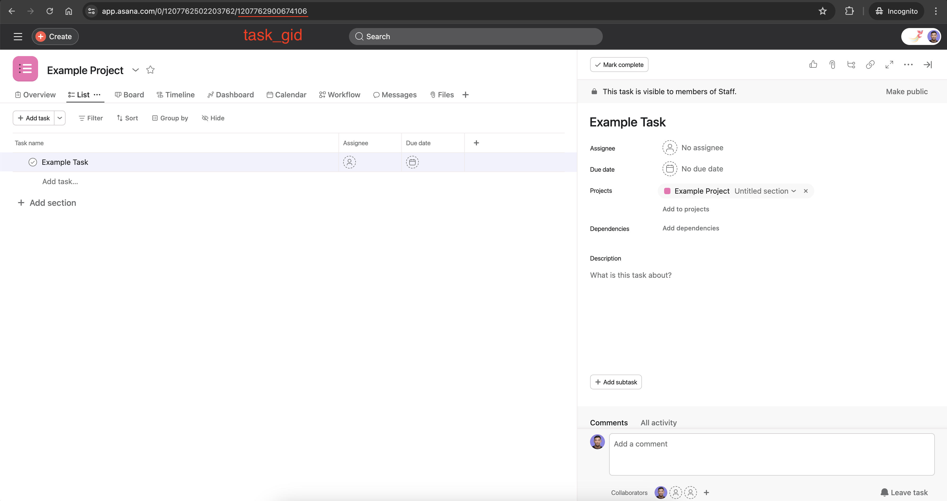Click the Add a comment box
Image resolution: width=947 pixels, height=501 pixels.
click(x=772, y=454)
